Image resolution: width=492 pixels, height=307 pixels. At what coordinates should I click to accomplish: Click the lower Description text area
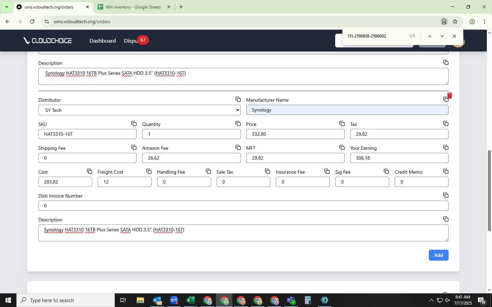[x=243, y=233]
